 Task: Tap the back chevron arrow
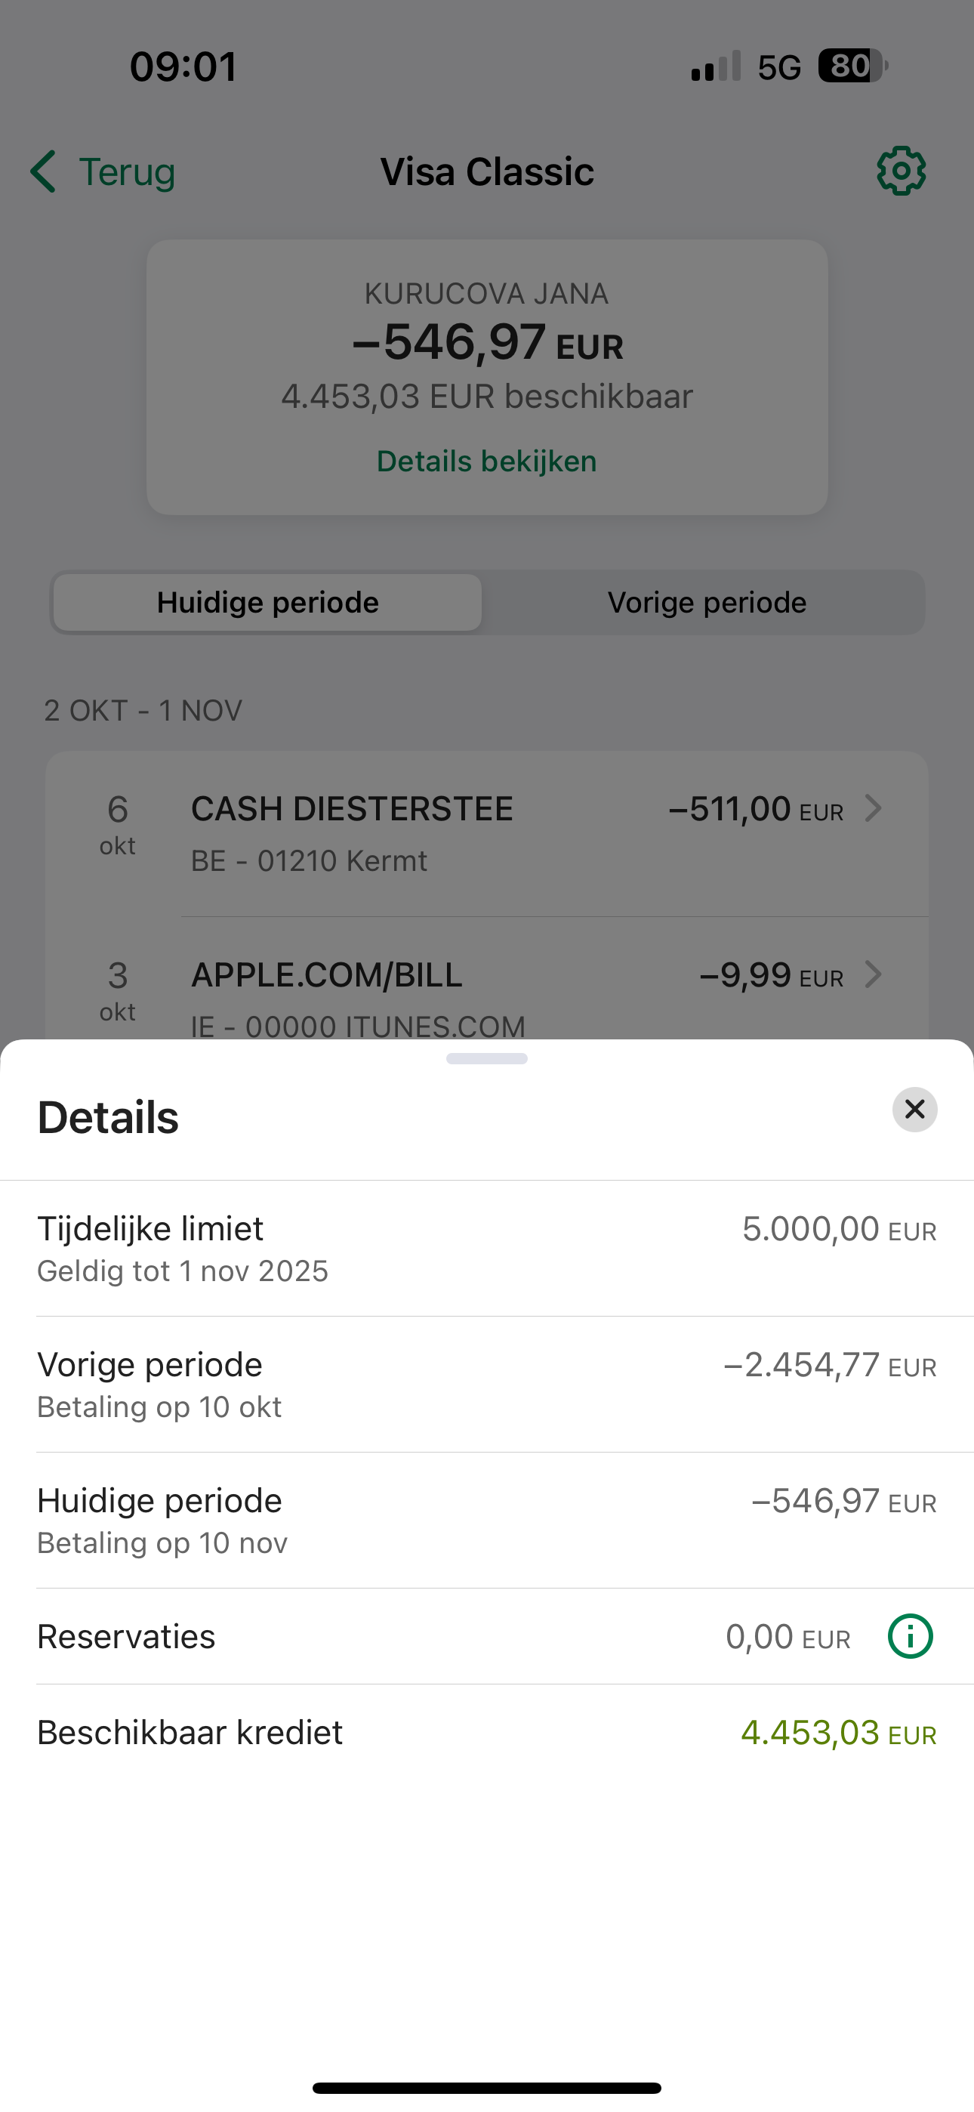[x=44, y=171]
